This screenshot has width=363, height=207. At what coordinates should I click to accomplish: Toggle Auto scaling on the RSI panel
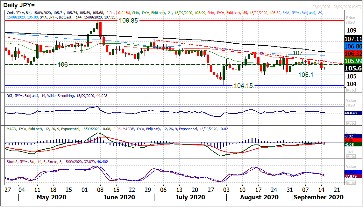[351, 123]
